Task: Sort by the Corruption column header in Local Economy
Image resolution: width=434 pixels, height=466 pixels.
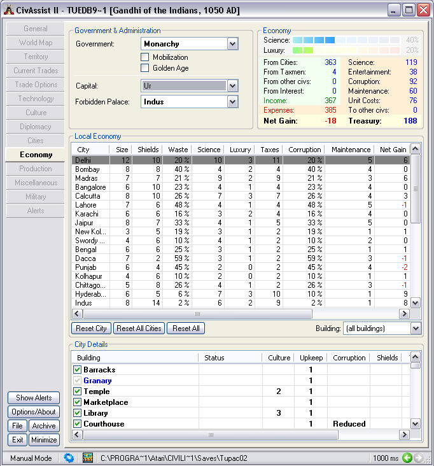Action: (x=304, y=150)
